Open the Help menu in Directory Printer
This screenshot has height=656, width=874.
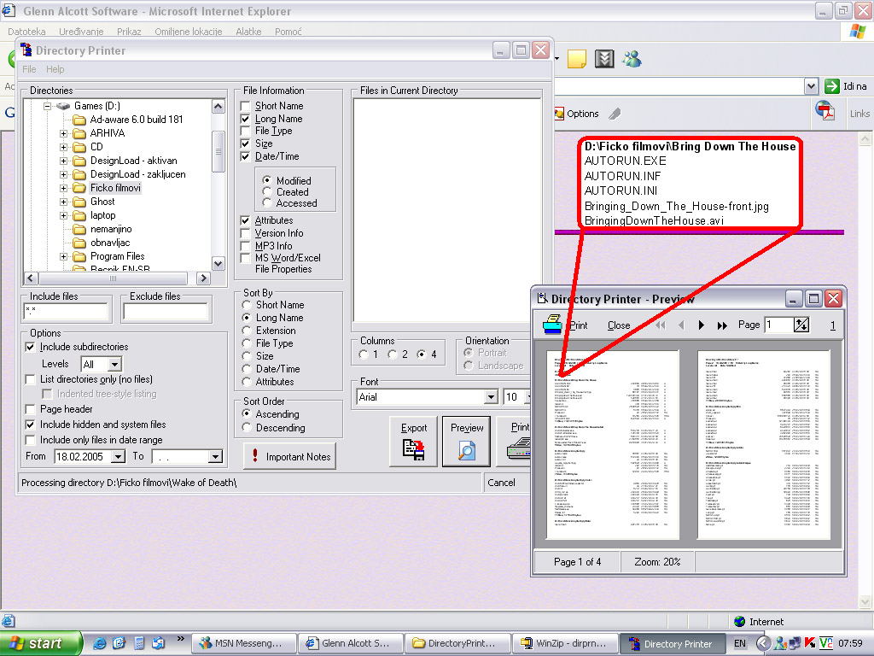tap(55, 69)
